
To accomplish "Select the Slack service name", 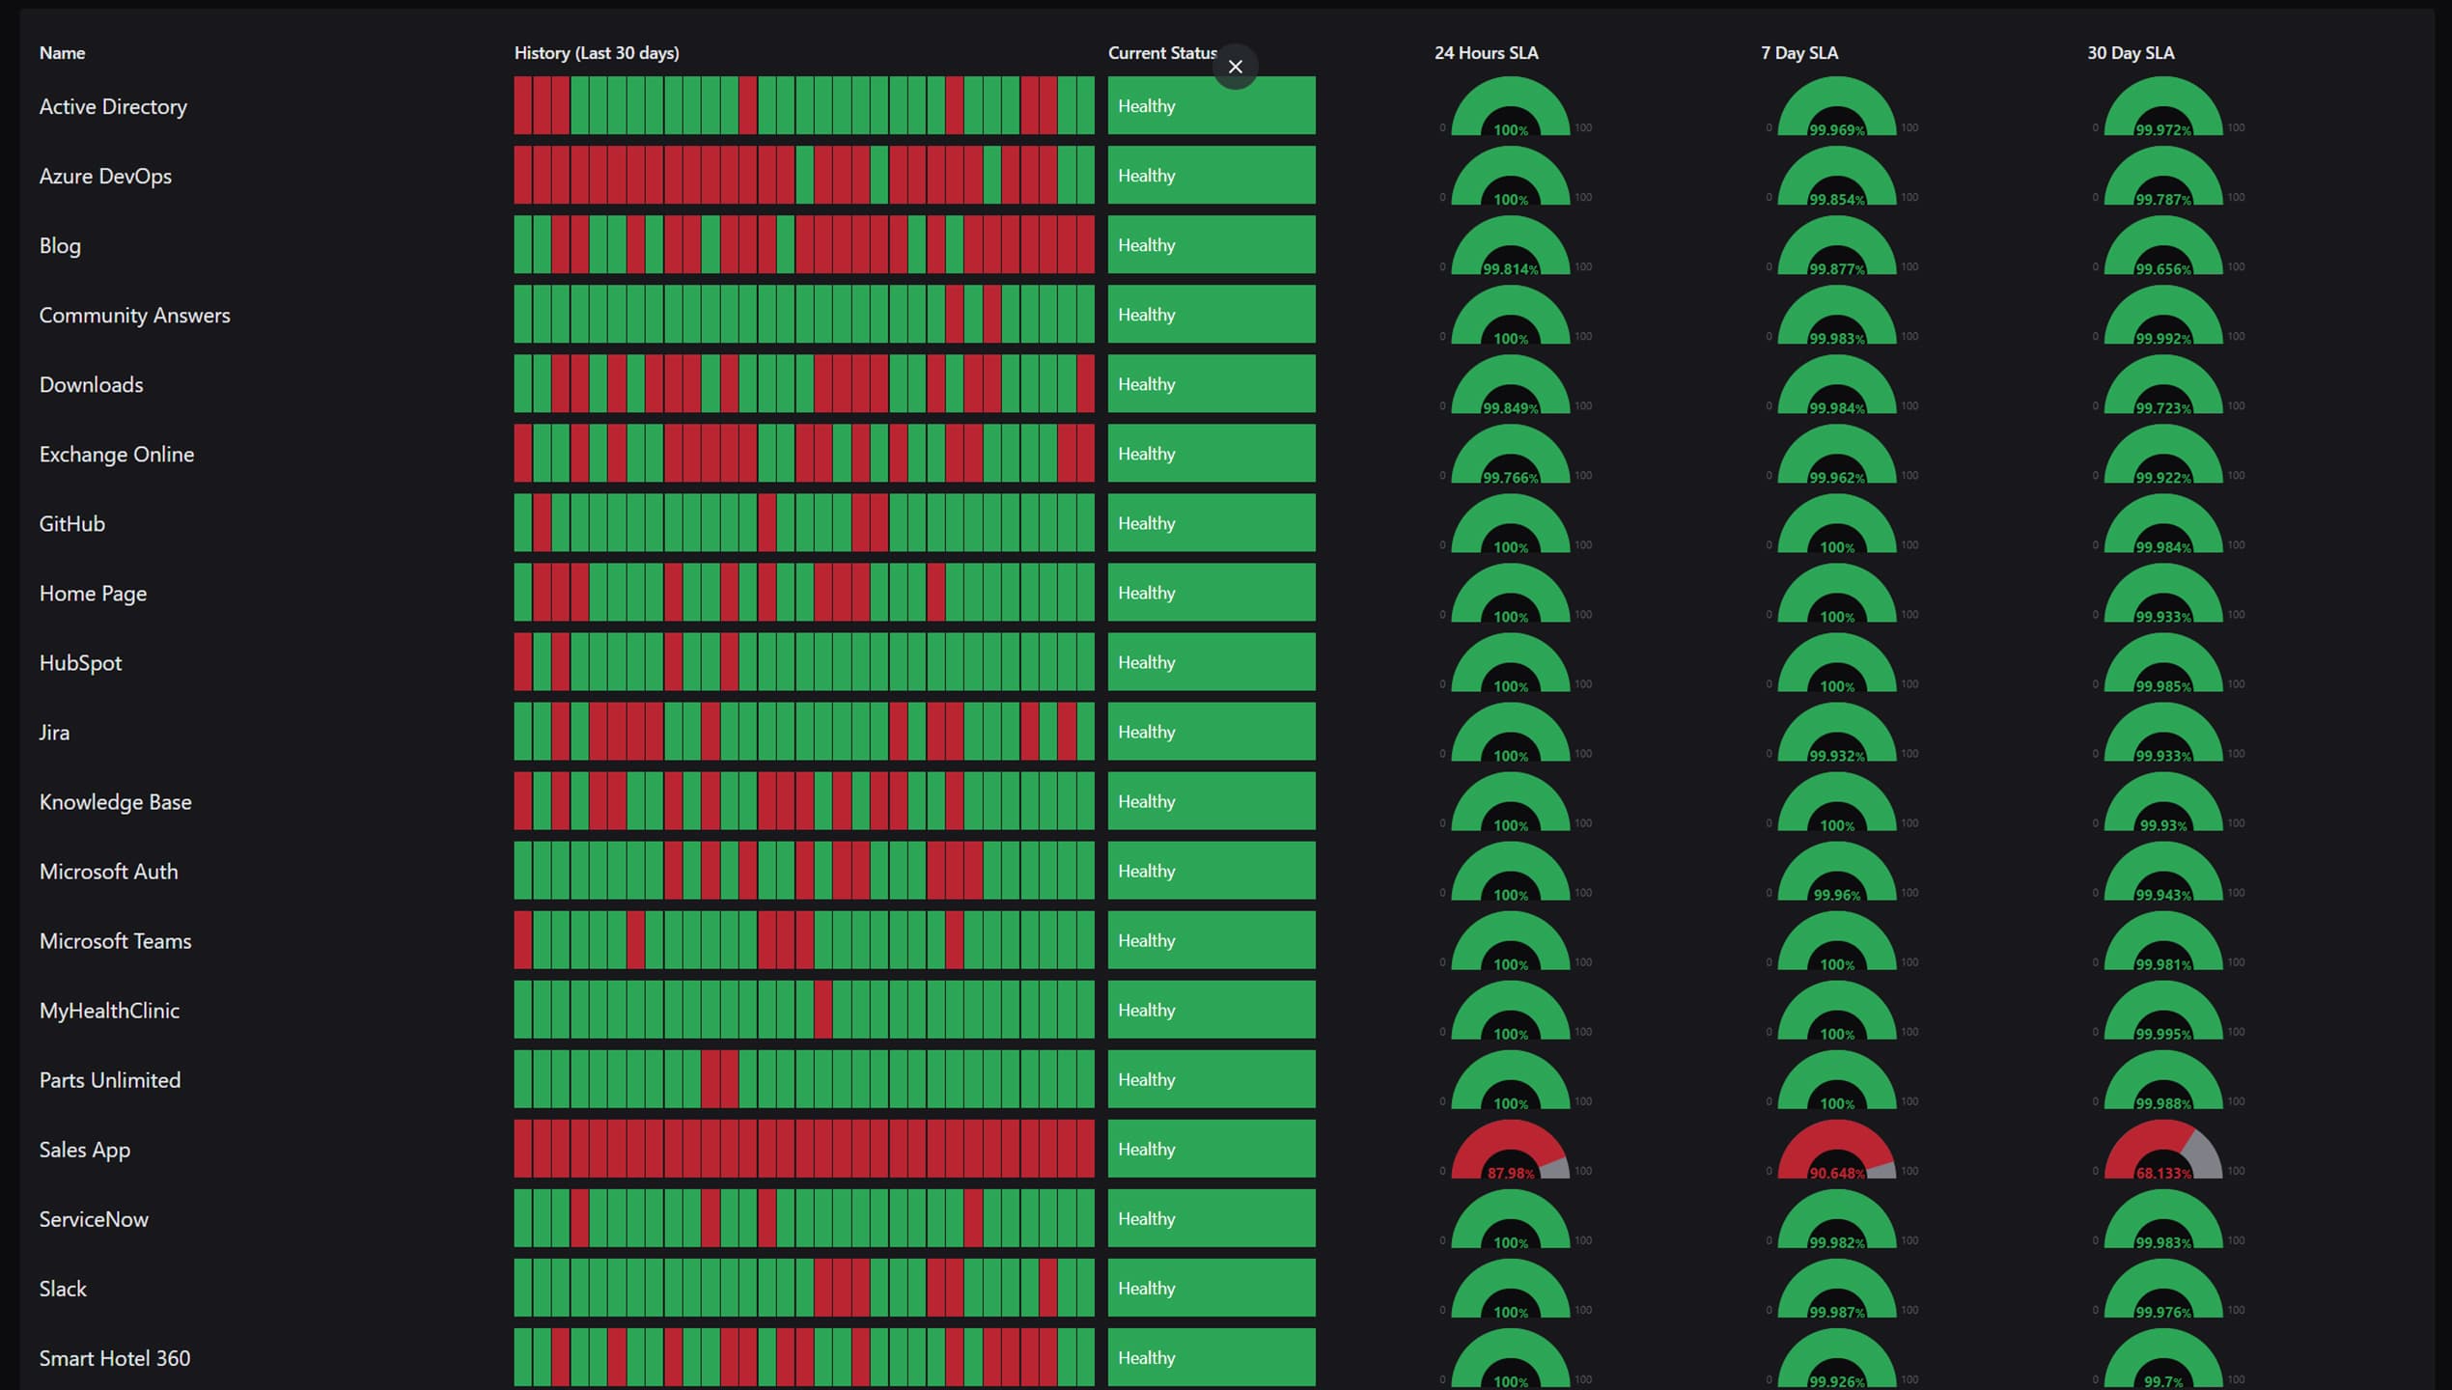I will [63, 1288].
